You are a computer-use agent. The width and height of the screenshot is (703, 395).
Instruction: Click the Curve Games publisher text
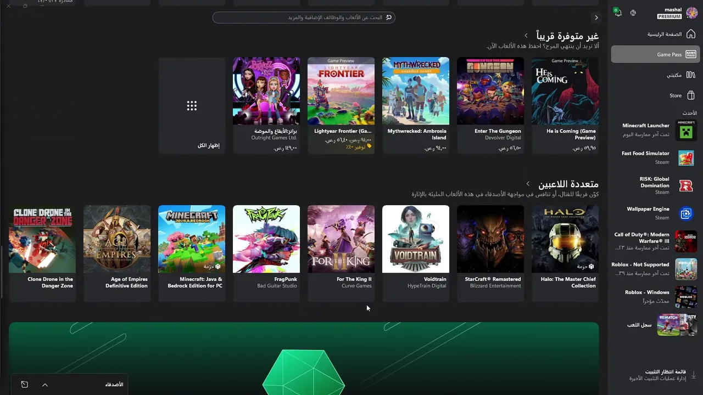pos(357,286)
